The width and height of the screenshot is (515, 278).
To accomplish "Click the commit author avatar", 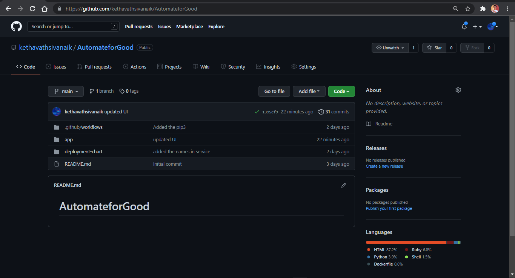I will [x=57, y=112].
